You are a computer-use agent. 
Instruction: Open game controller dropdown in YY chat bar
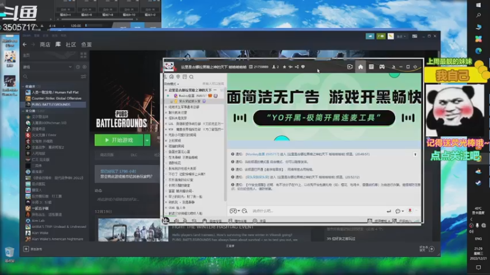pos(235,211)
